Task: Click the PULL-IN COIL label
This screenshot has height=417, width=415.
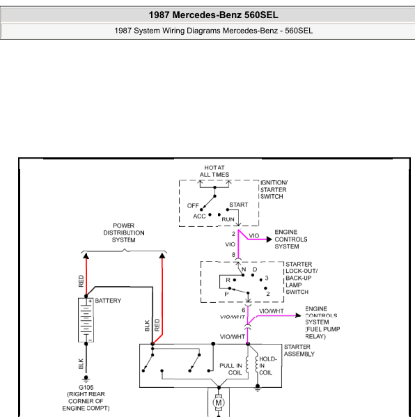Action: [x=230, y=369]
